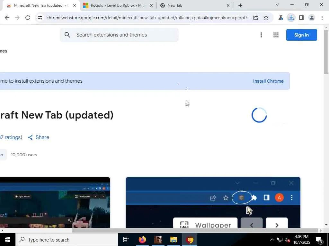Image resolution: width=329 pixels, height=246 pixels.
Task: Bookmark this page with star icon
Action: [x=266, y=18]
